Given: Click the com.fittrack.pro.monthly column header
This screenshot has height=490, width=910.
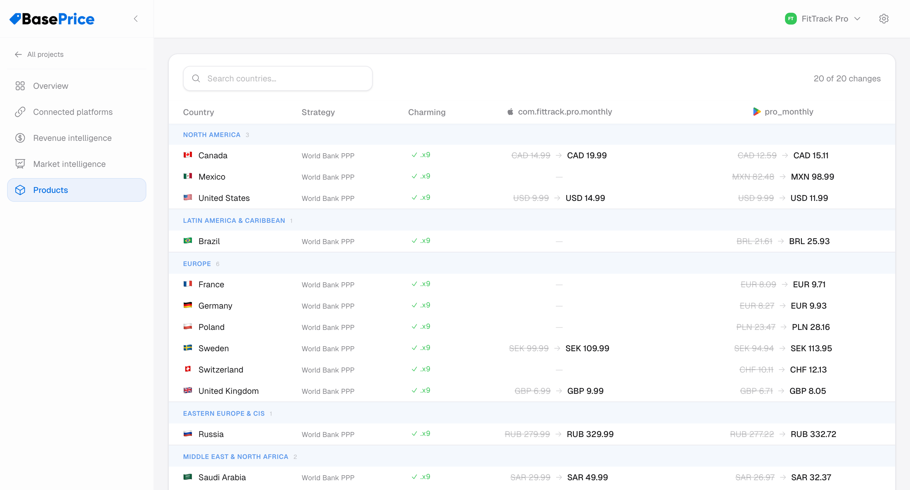Looking at the screenshot, I should point(559,112).
